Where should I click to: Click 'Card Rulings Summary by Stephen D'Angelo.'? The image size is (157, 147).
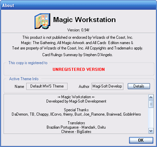click(x=78, y=55)
